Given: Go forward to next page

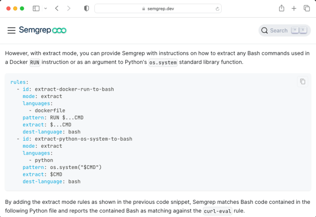Looking at the screenshot, I should (x=69, y=8).
